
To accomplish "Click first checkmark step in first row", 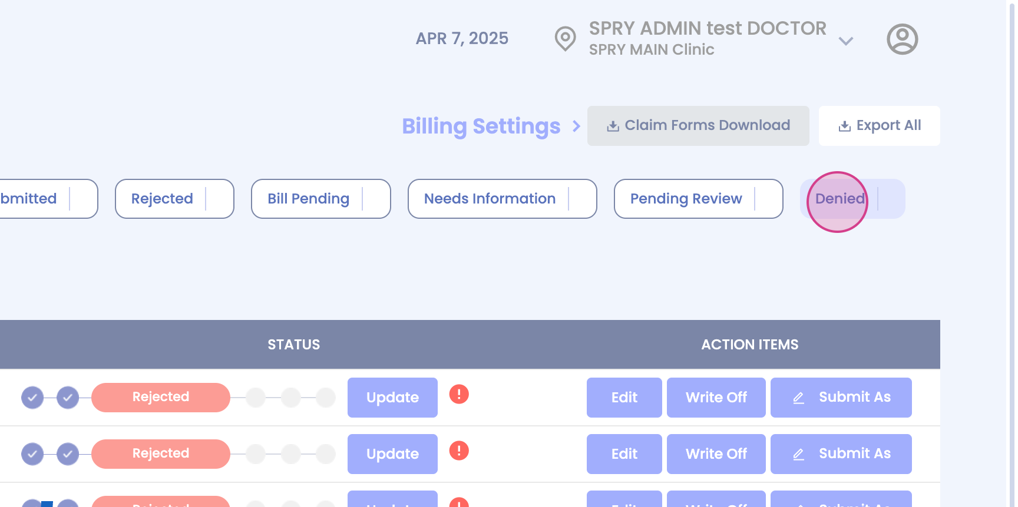I will point(32,398).
